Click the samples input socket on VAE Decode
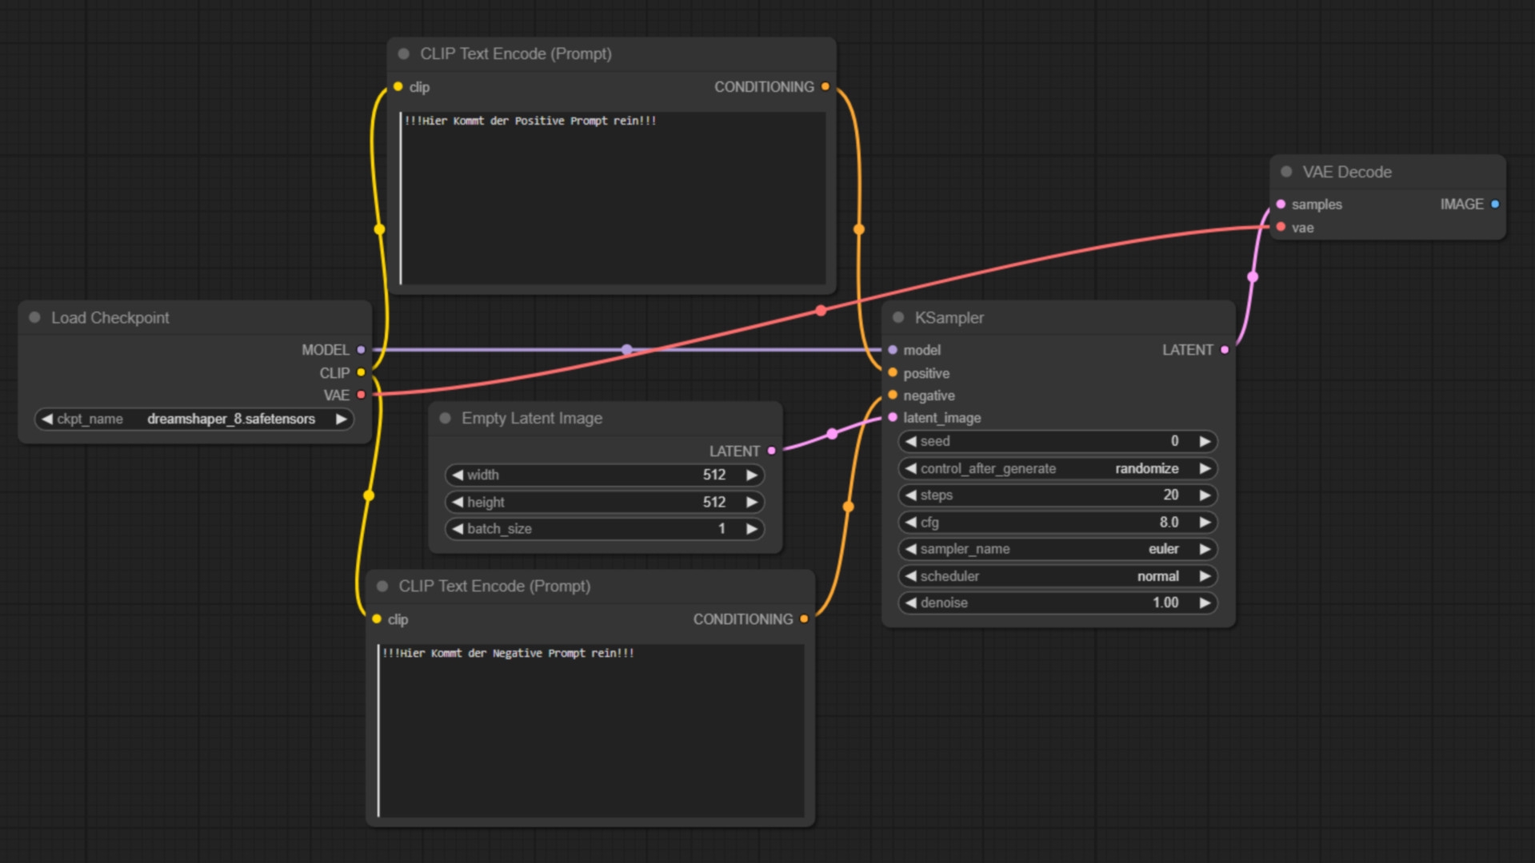Viewport: 1535px width, 863px height. pos(1281,205)
